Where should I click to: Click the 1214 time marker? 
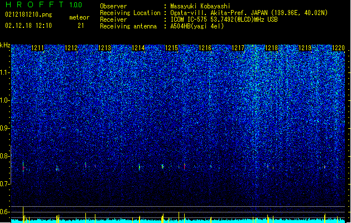138,48
